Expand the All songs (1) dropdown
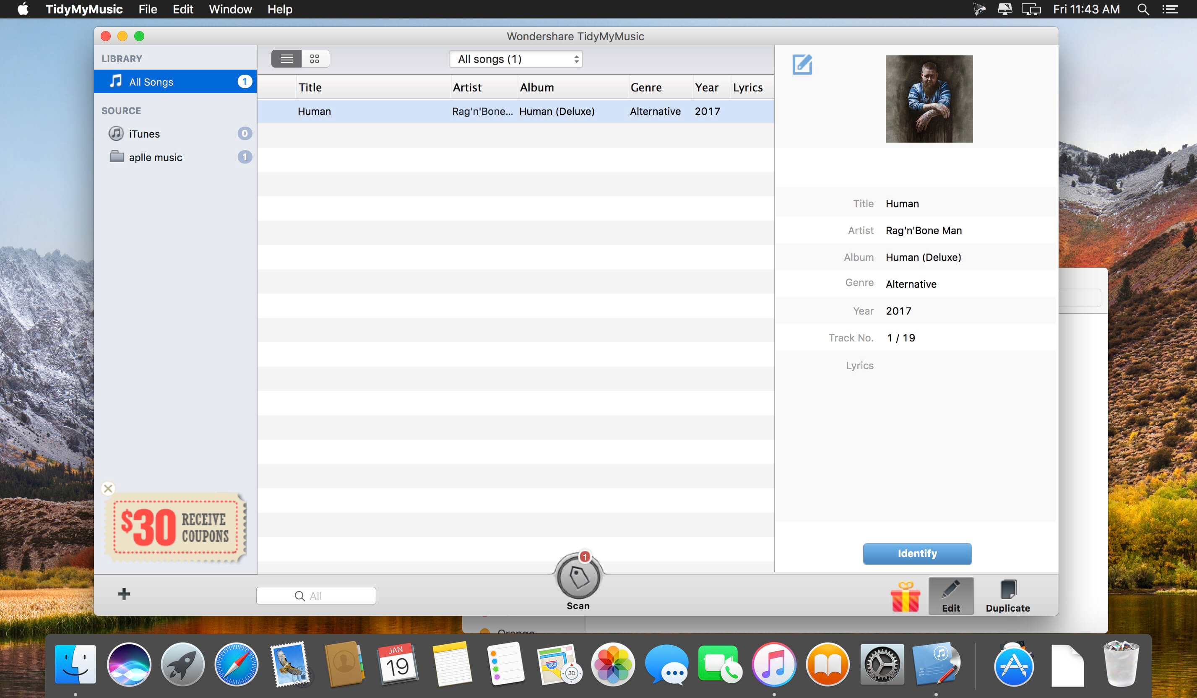Image resolution: width=1197 pixels, height=698 pixels. pos(515,59)
